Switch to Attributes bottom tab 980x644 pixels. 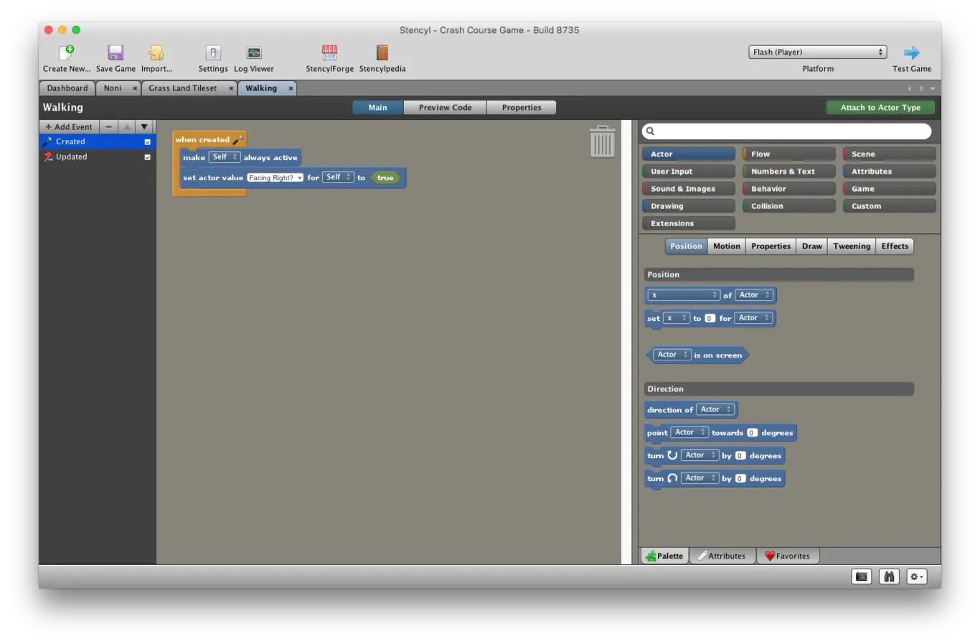coord(722,556)
